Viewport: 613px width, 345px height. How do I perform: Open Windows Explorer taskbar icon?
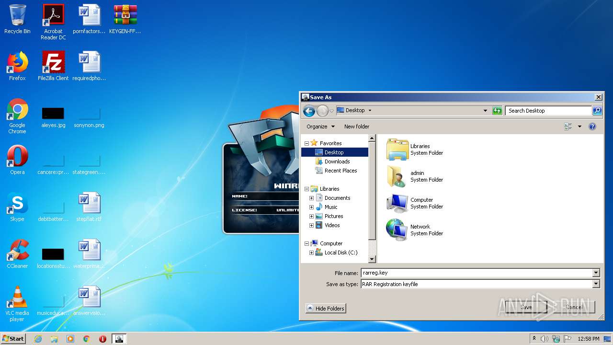54,339
